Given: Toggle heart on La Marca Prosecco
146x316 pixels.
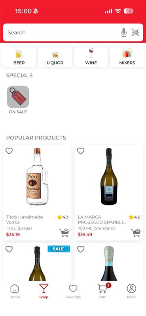Looking at the screenshot, I should tap(81, 151).
